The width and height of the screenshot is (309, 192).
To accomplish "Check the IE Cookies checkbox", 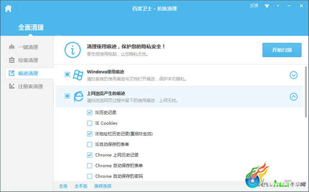I will 90,123.
